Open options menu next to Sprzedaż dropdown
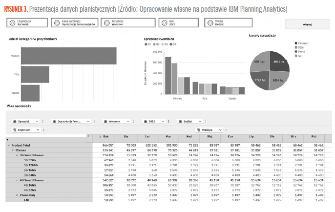335x212 pixels. pos(43,121)
